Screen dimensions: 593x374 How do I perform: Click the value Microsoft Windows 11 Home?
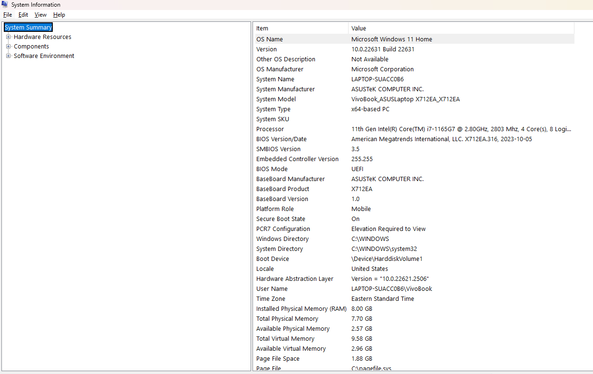(x=392, y=39)
